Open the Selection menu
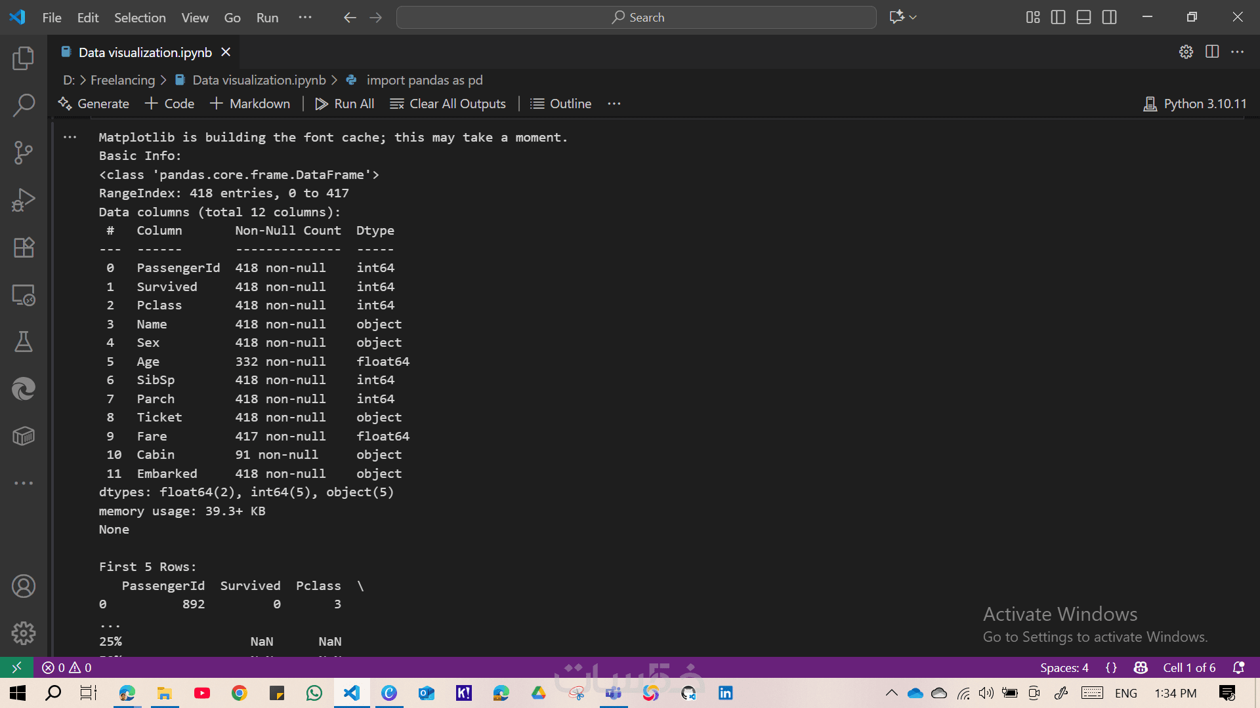 coord(140,18)
